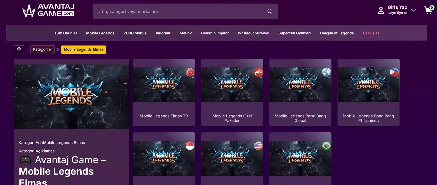Open League of Legends menu item

337,33
